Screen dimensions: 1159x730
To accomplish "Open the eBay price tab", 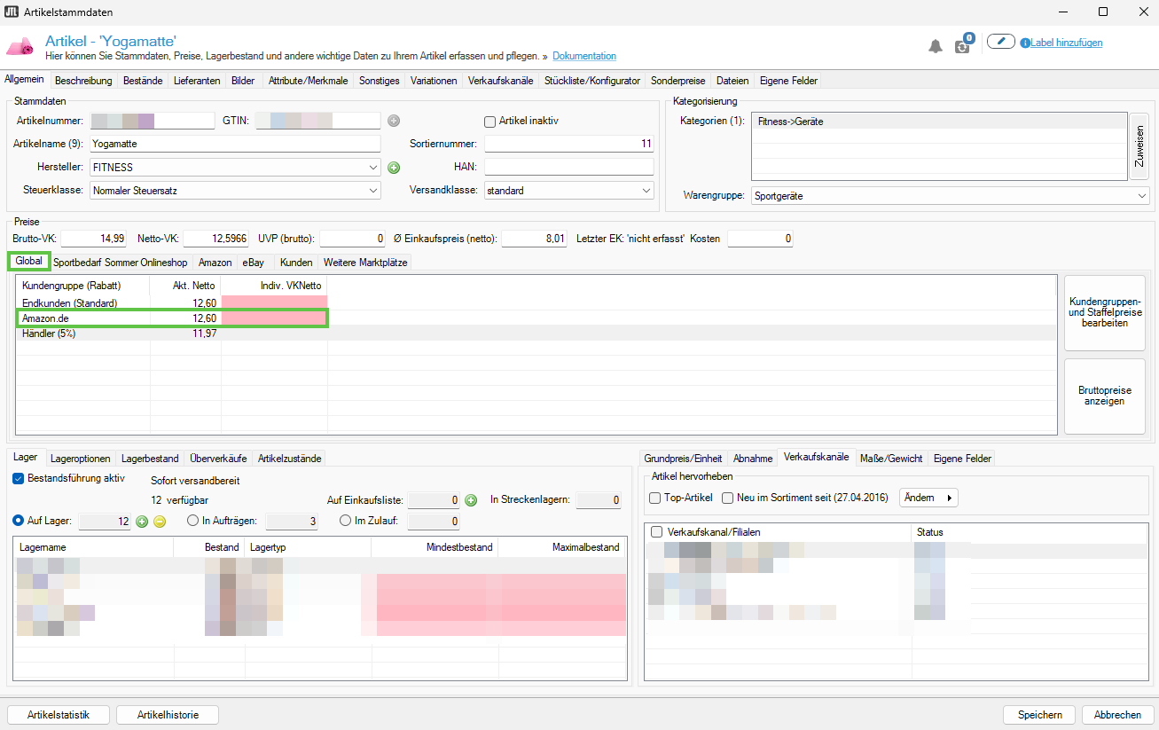I will point(253,263).
